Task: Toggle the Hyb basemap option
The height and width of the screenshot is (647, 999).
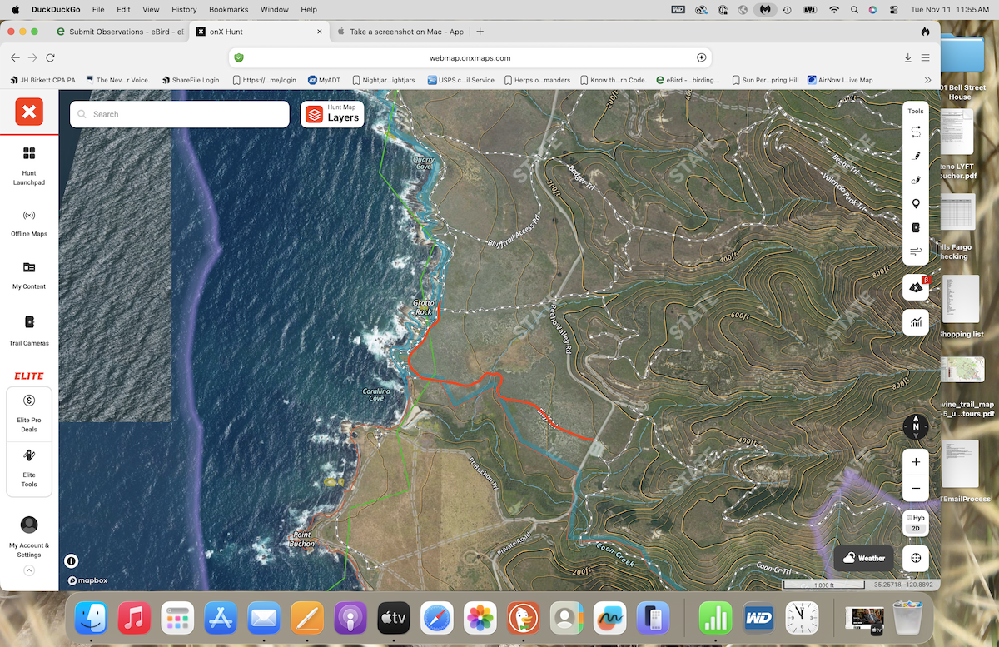Action: pyautogui.click(x=915, y=518)
